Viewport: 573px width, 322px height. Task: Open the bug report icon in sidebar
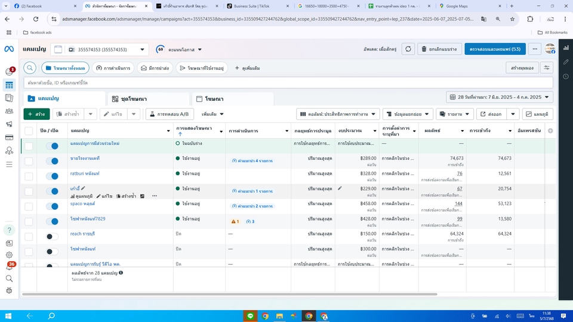coord(9,290)
